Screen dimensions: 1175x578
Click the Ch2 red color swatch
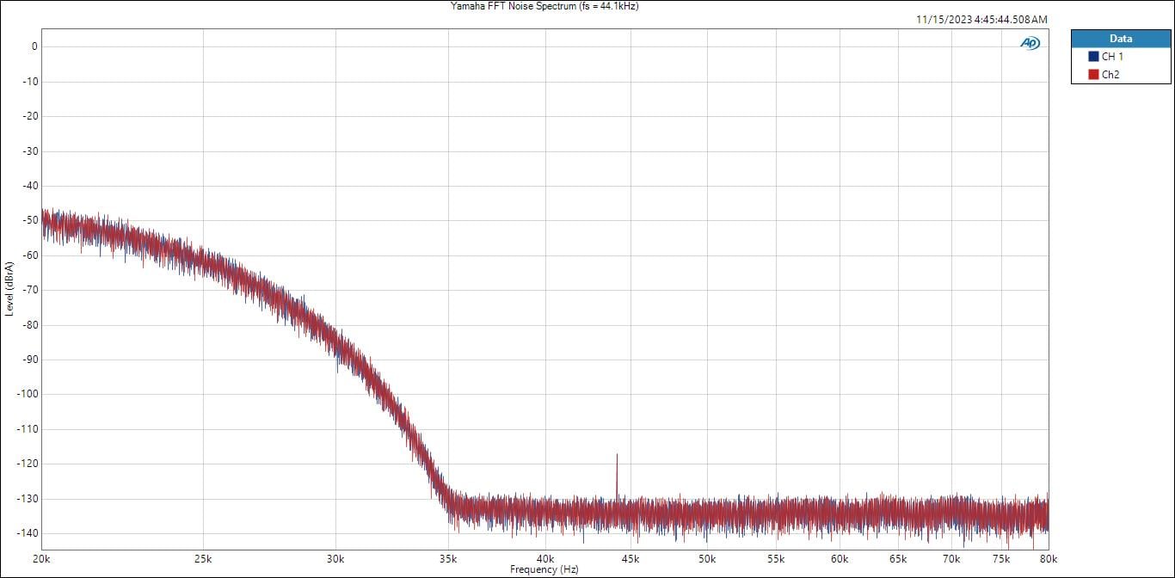point(1093,75)
